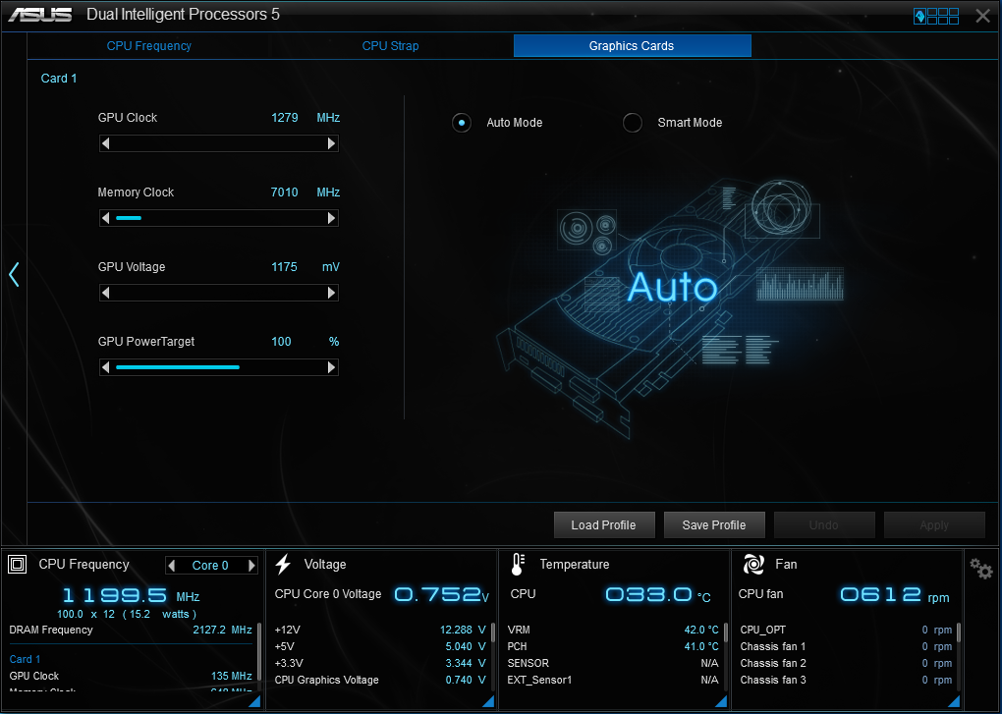Screen dimensions: 1002x714
Task: Increase GPU PowerTarget with right arrow
Action: tap(331, 367)
